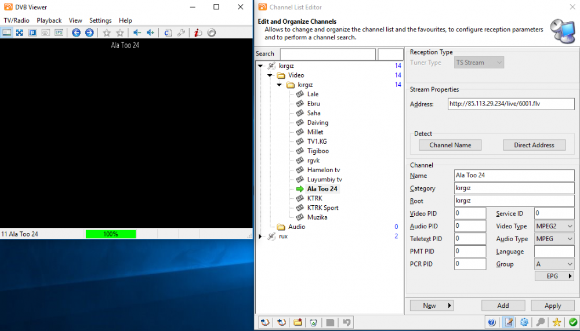This screenshot has width=580, height=331.
Task: Open the Group dropdown
Action: 554,264
